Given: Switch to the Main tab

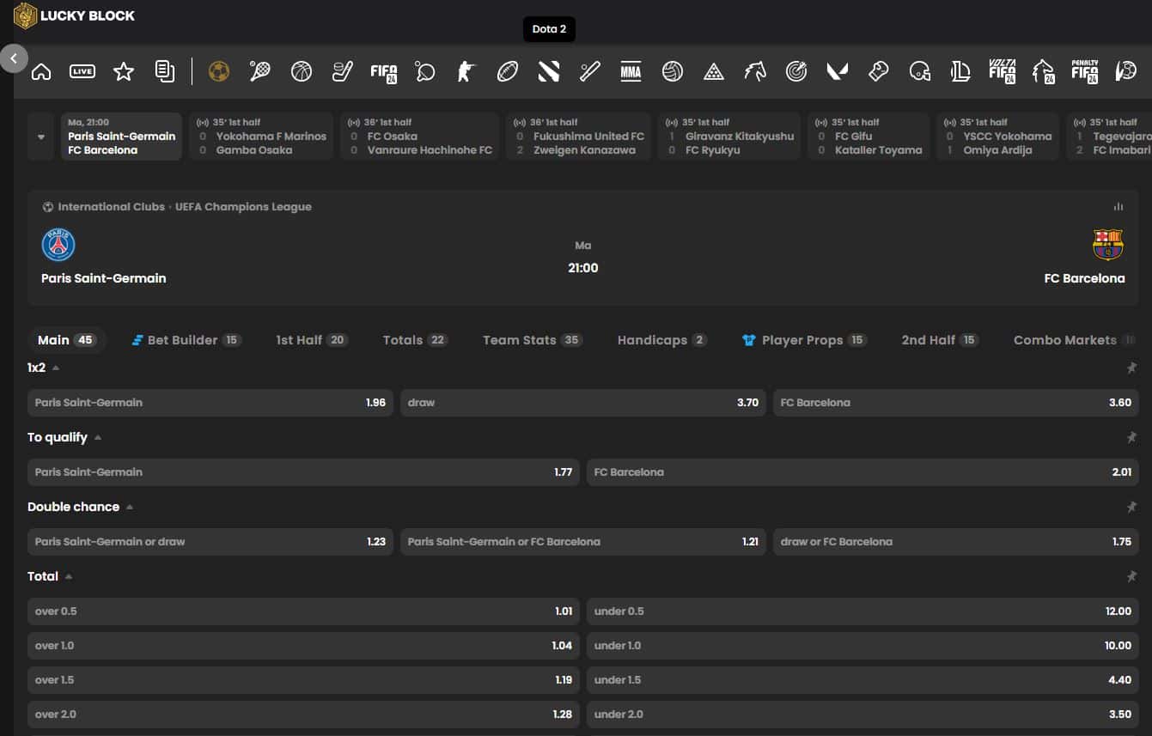Looking at the screenshot, I should point(66,340).
